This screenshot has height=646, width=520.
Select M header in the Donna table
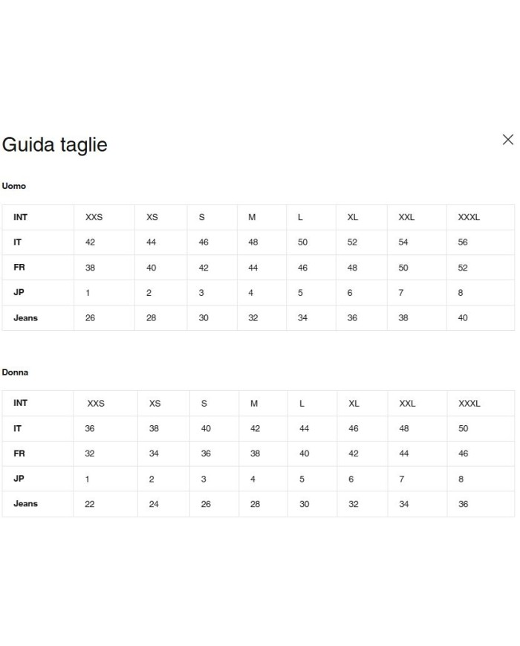point(254,404)
